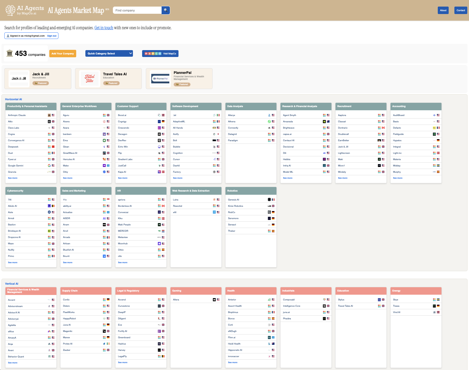Expand See more under Cybersecurity
This screenshot has height=370, width=469.
point(13,263)
